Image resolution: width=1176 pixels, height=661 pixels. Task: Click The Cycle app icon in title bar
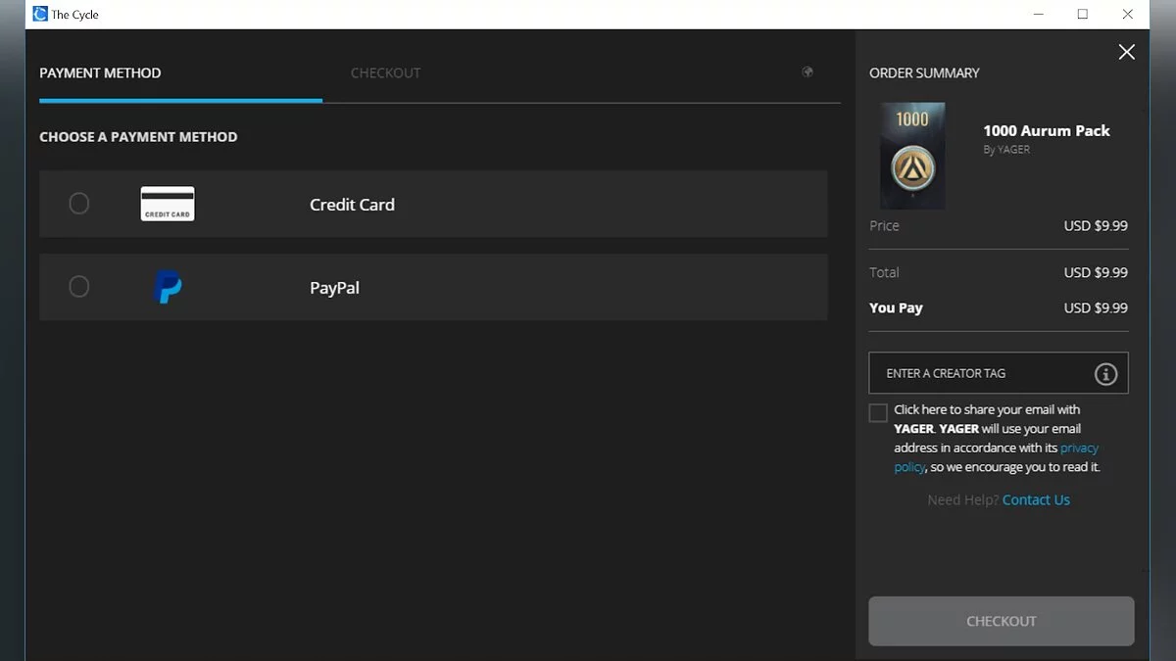40,15
